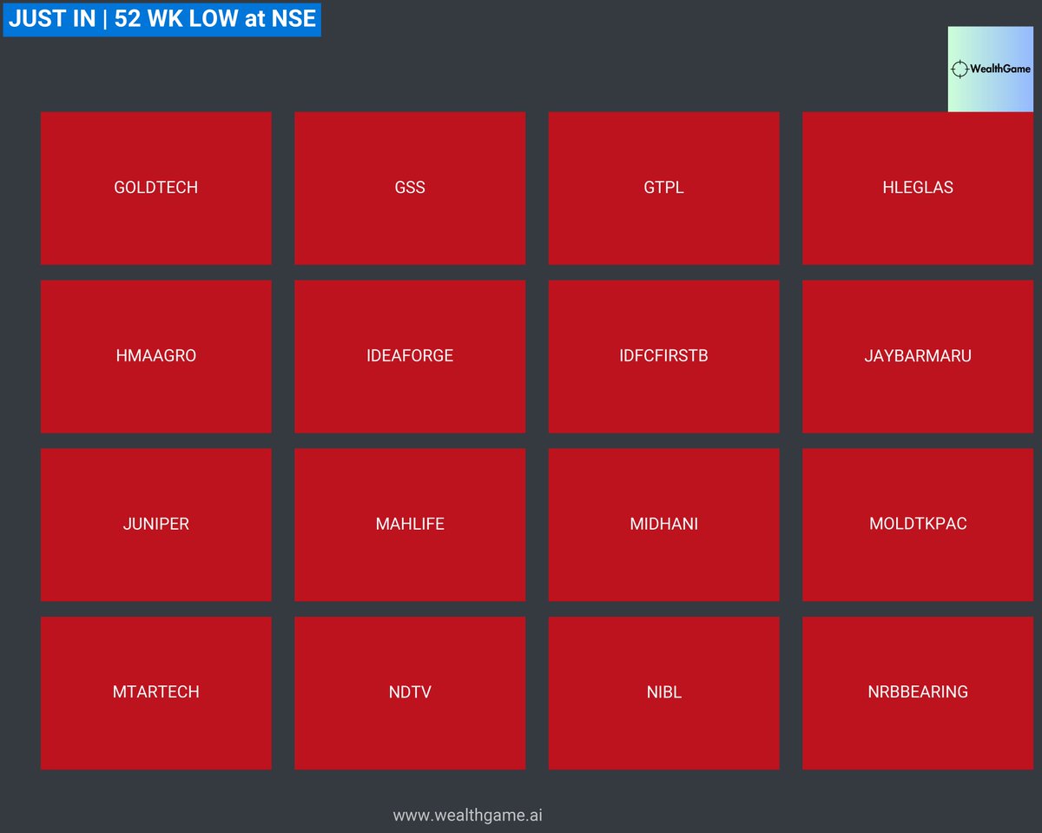Click the JUNIPER stock tile
Image resolution: width=1042 pixels, height=833 pixels.
(x=156, y=525)
